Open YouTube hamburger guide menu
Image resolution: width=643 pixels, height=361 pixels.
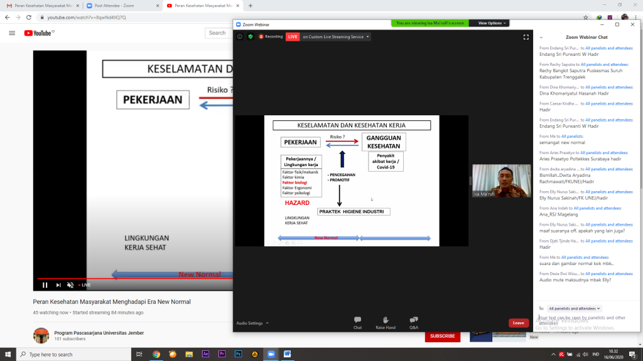12,33
